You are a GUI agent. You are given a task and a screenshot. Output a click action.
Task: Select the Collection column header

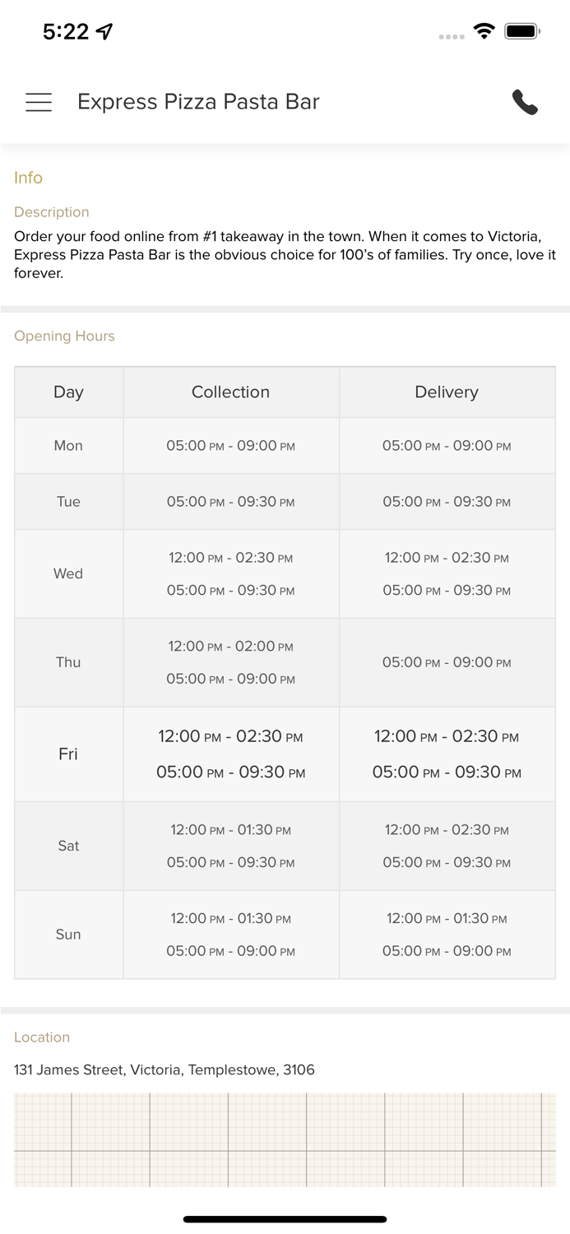point(230,392)
